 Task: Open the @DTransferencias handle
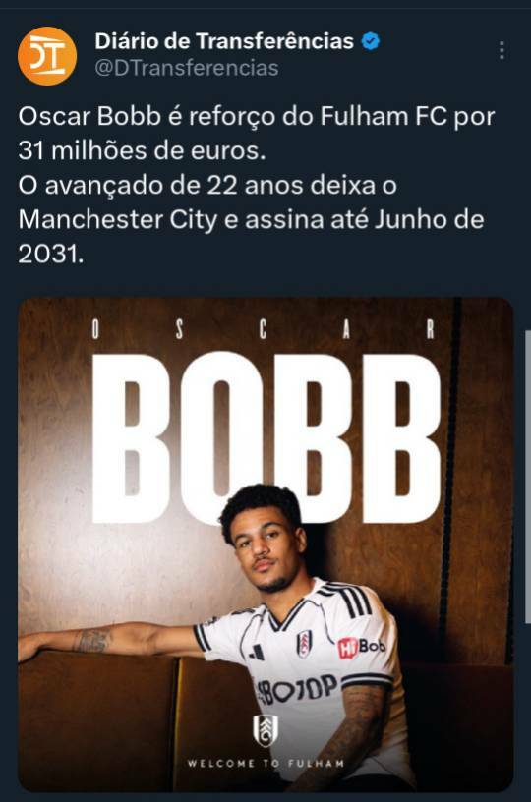tap(187, 68)
